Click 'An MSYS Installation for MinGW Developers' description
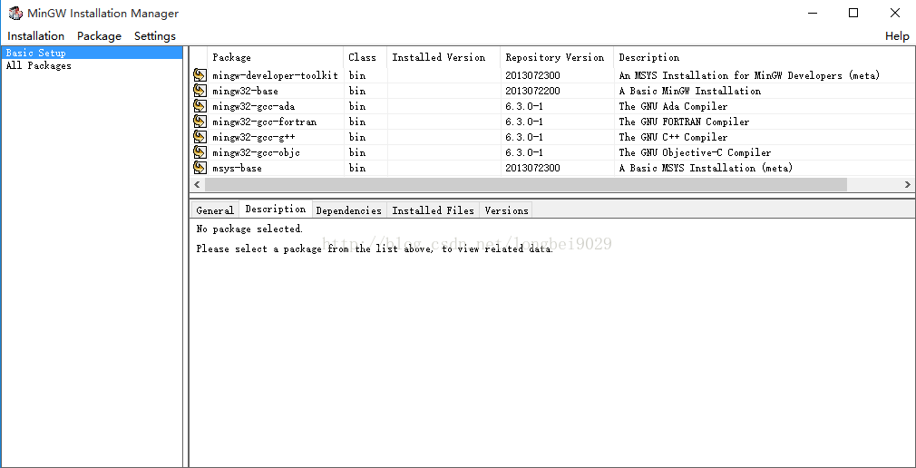The height and width of the screenshot is (468, 916). pyautogui.click(x=749, y=75)
